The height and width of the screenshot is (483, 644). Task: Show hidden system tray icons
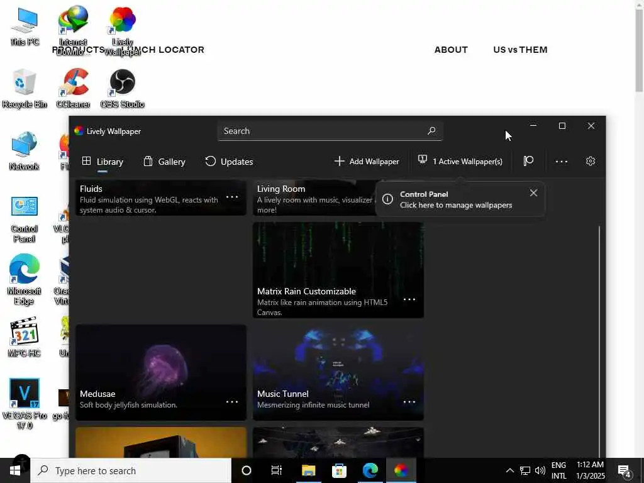tap(509, 470)
